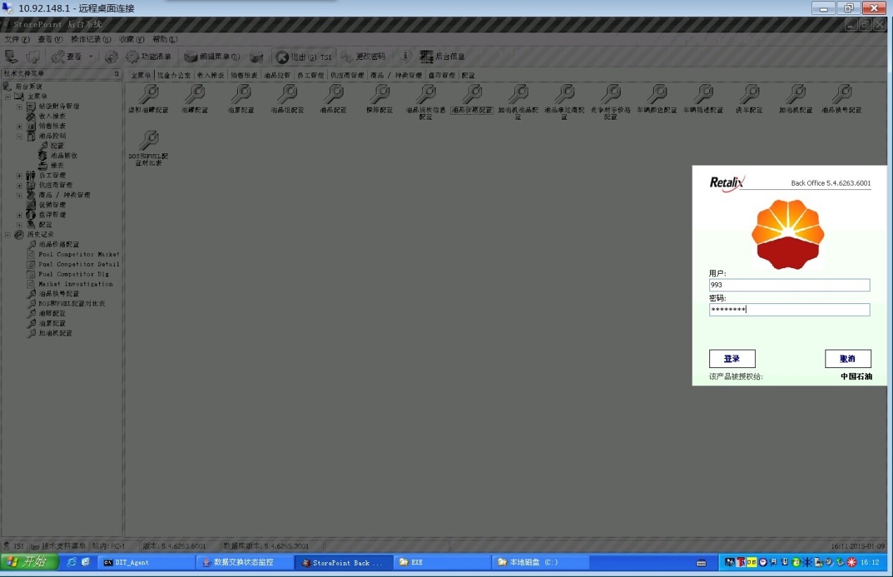The image size is (893, 577).
Task: Open the 查看 toolbar dropdown arrow
Action: [x=91, y=56]
